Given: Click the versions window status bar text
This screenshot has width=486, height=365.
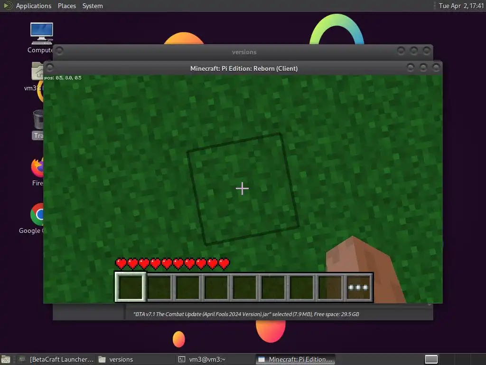Looking at the screenshot, I should pyautogui.click(x=246, y=314).
